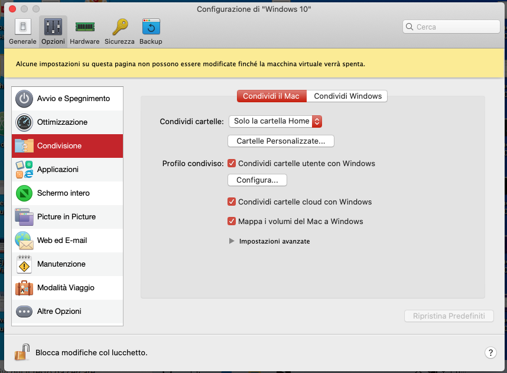The height and width of the screenshot is (373, 507).
Task: Click the 'Condividi cartelle:' label
Action: 191,122
